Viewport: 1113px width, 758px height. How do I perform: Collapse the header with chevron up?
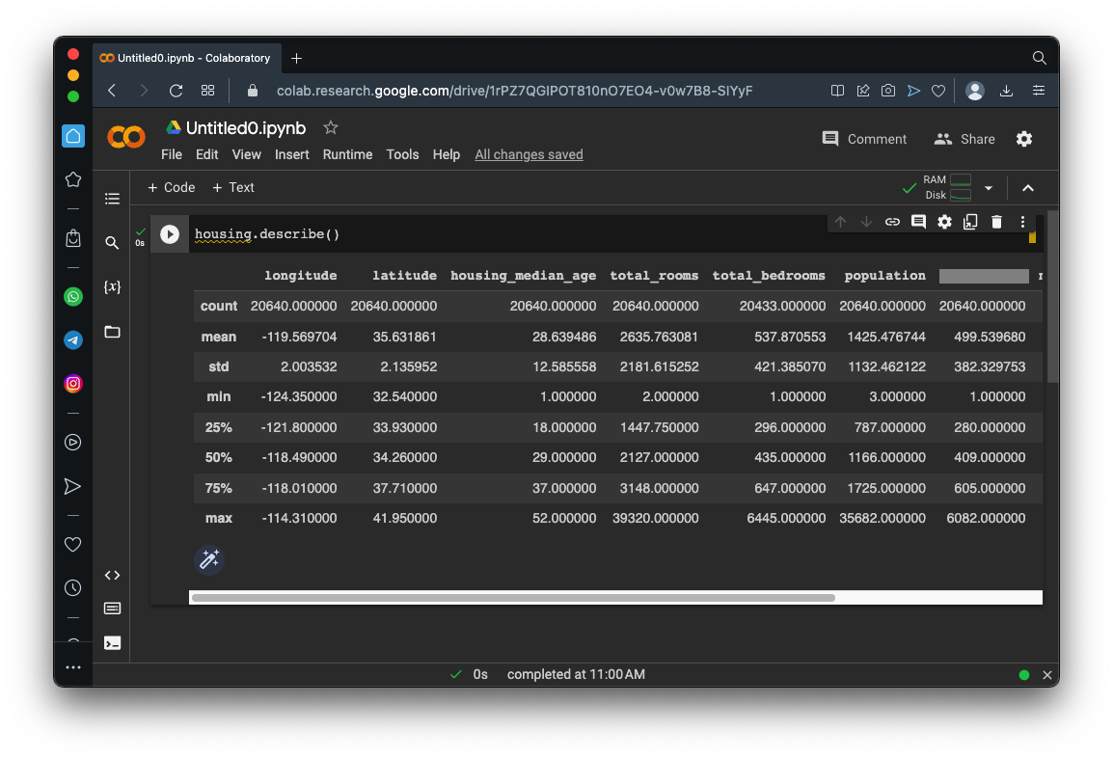(1028, 188)
